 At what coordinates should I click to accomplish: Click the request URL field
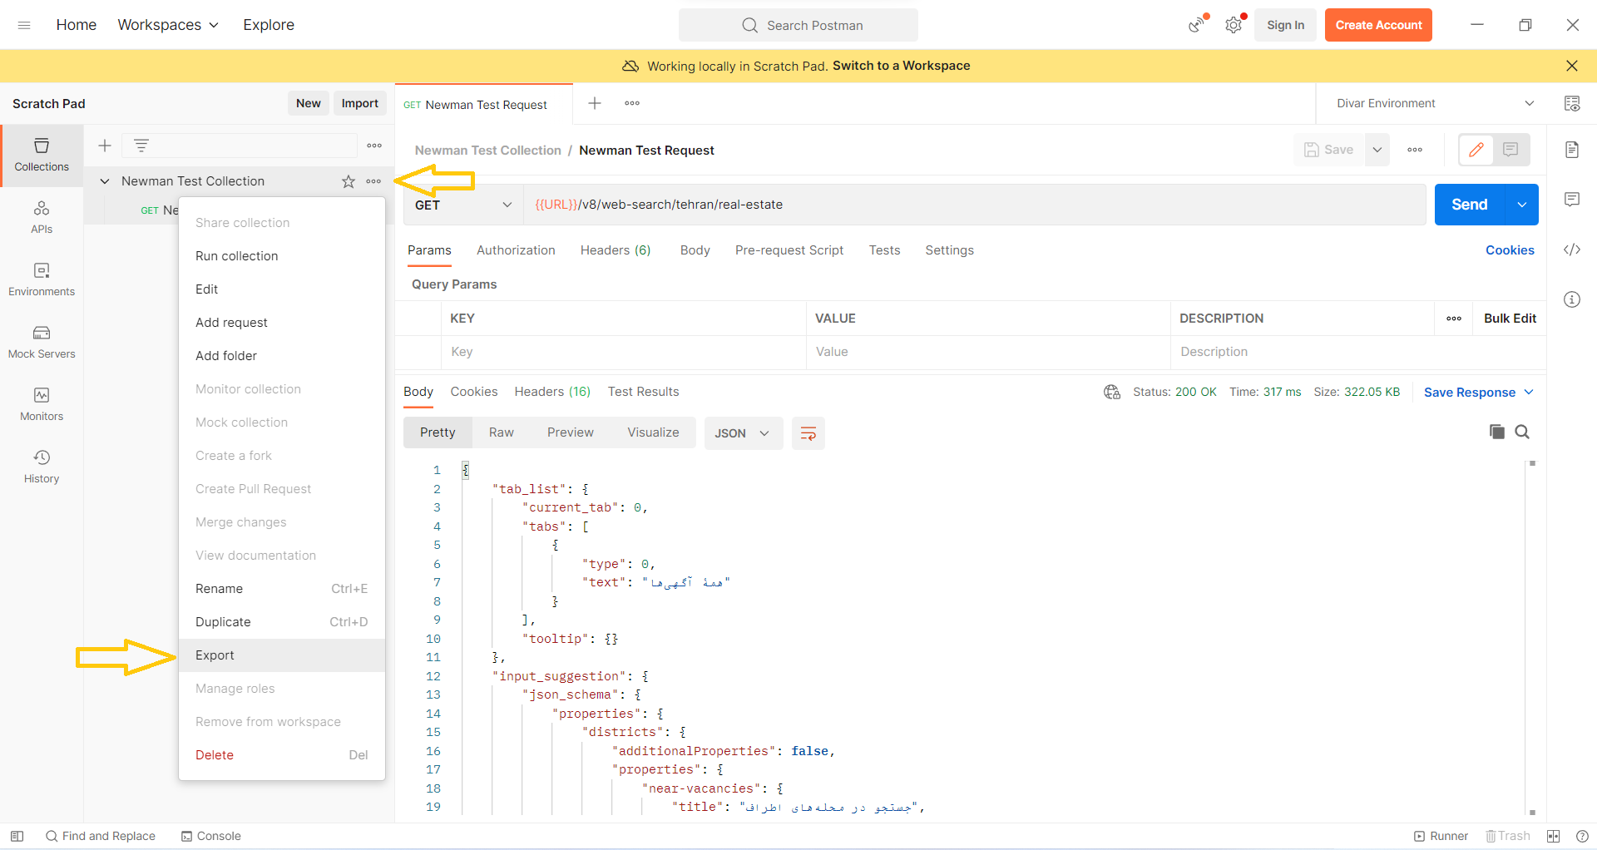click(x=975, y=205)
